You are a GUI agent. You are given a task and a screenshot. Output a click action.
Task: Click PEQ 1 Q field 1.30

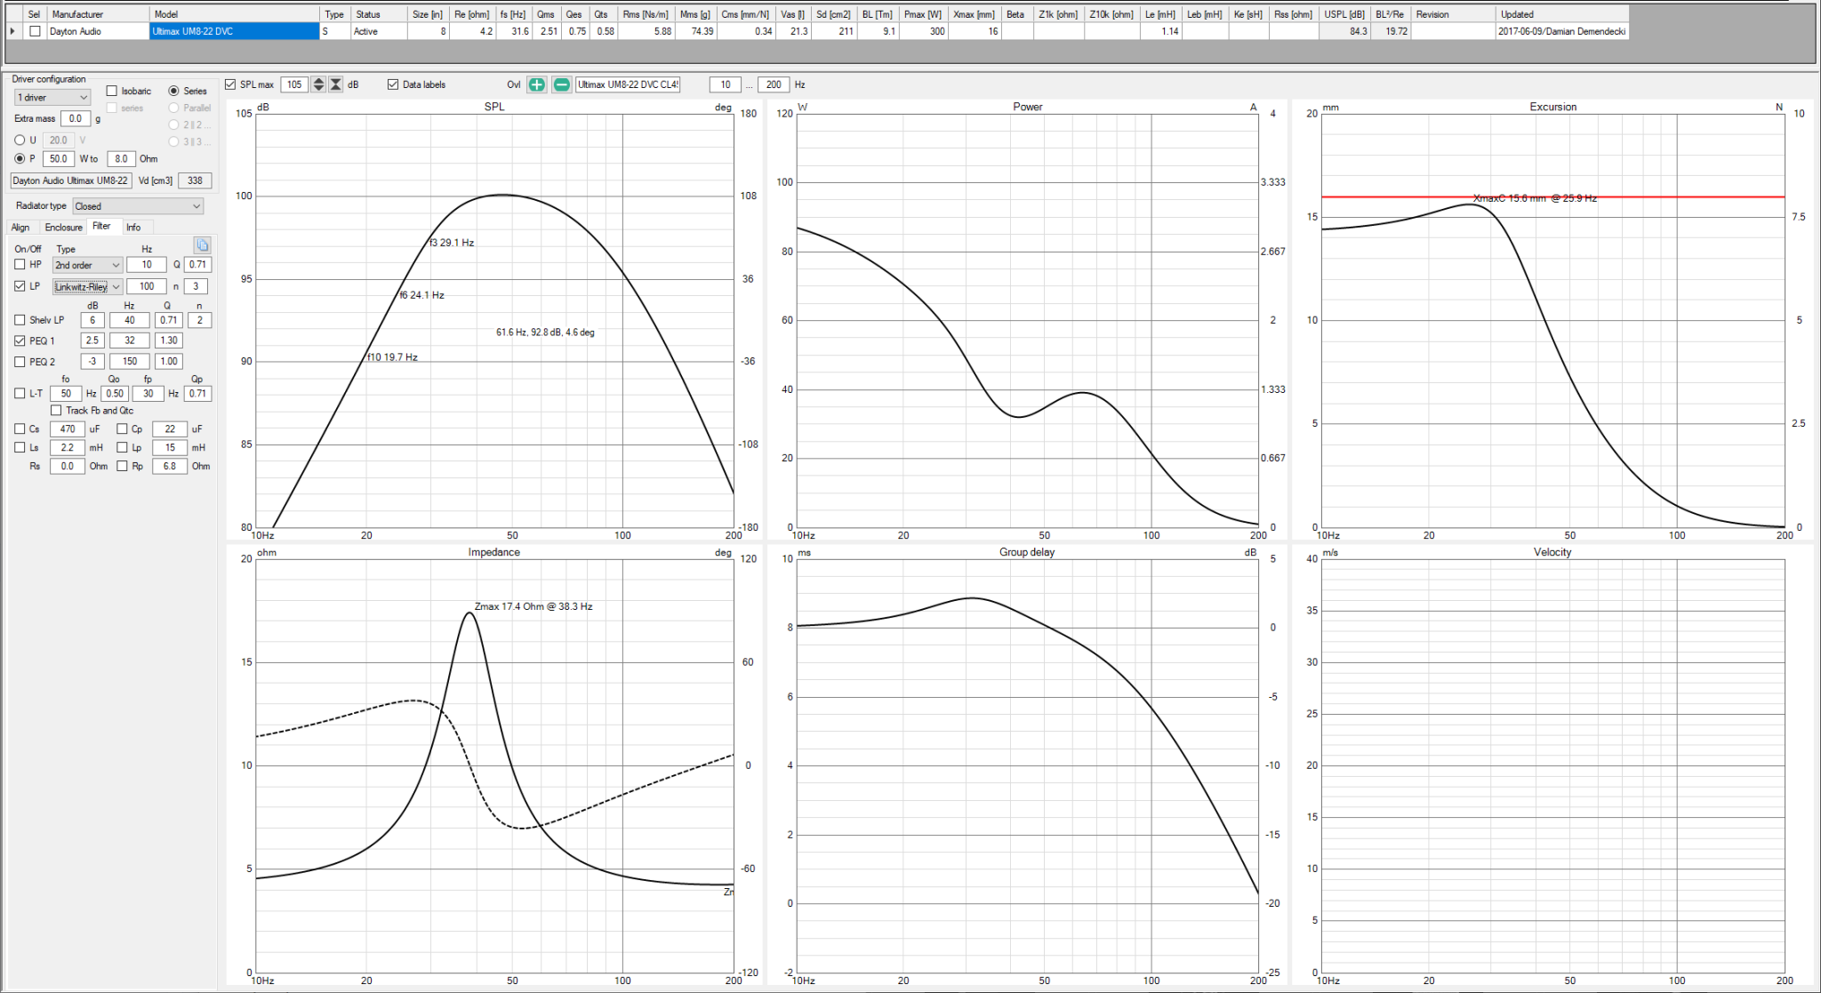168,340
